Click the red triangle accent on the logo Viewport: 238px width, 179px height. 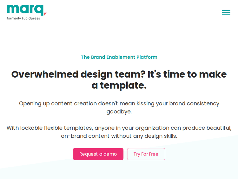(x=45, y=14)
